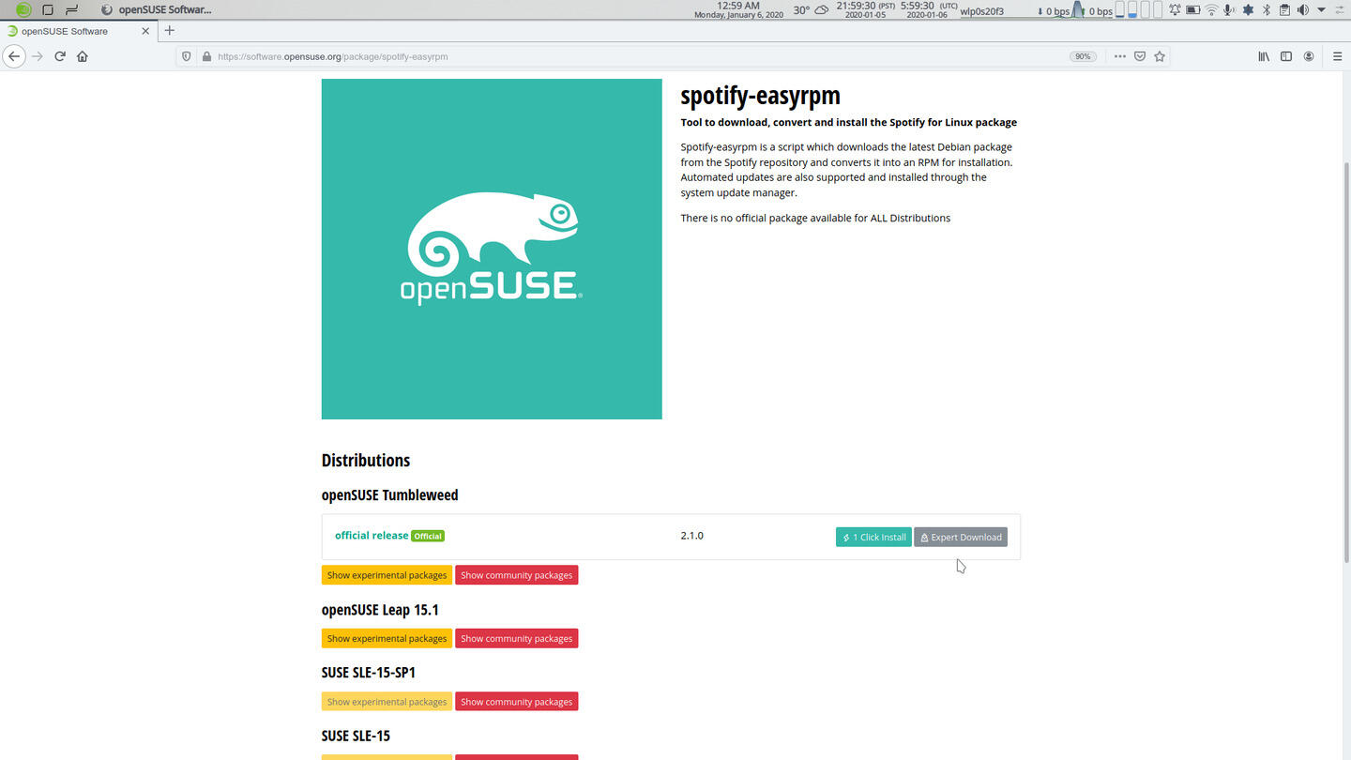Click Expert Download for Tumbleweed

coord(961,537)
